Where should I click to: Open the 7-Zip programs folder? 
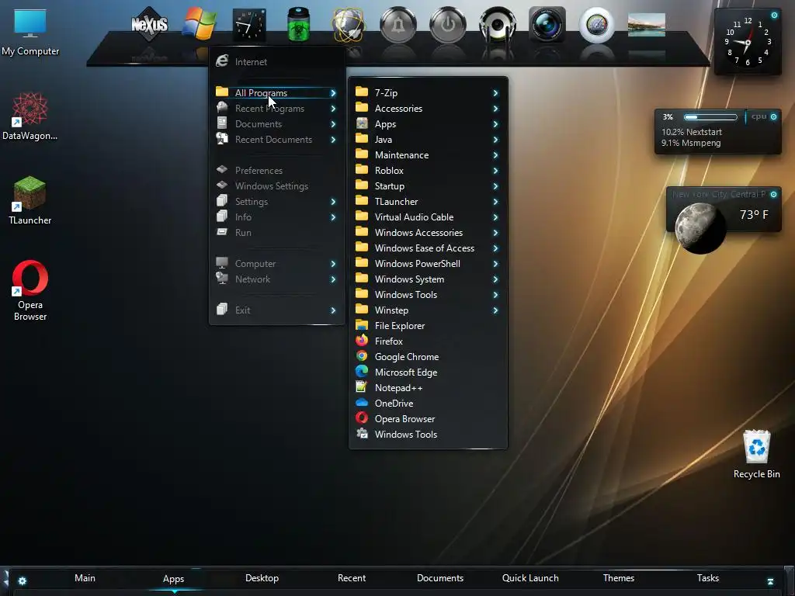click(428, 93)
